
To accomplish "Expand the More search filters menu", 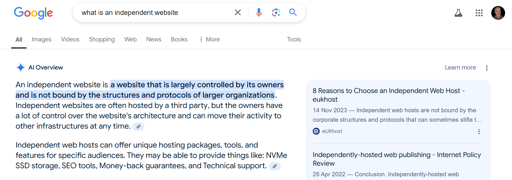I will point(210,39).
